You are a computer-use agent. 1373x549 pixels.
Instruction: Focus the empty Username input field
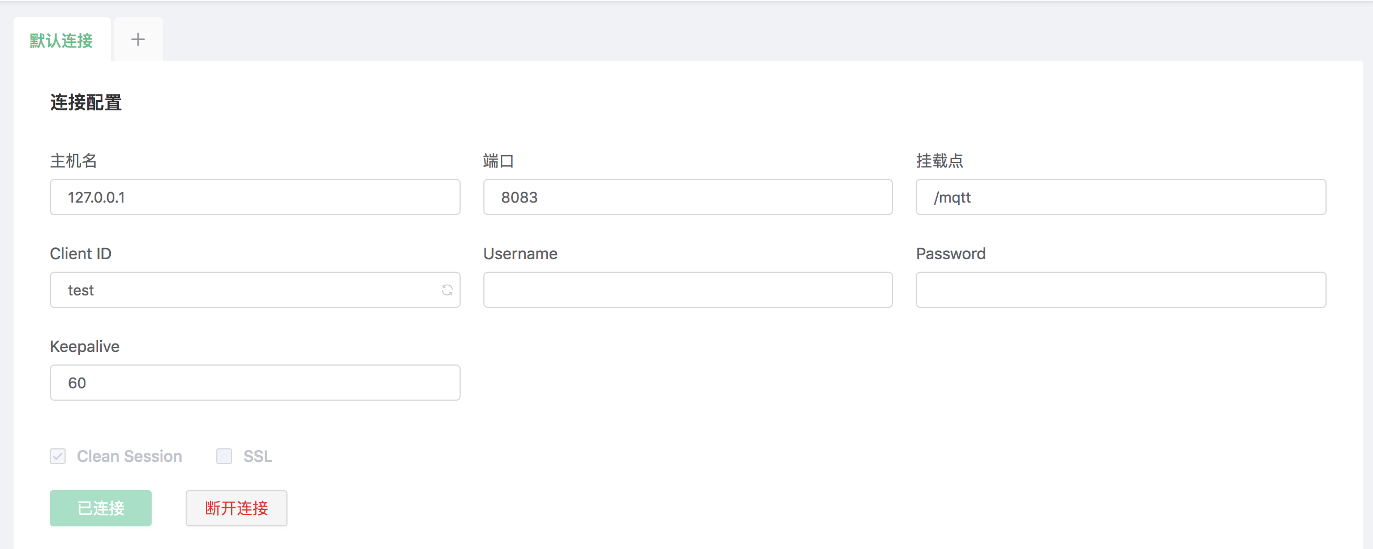[x=688, y=290]
